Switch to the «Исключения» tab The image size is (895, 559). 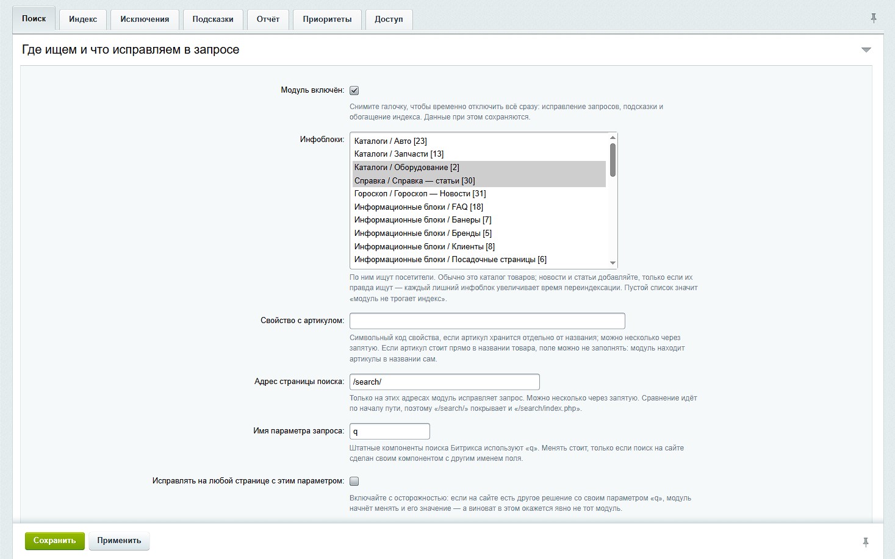pos(145,19)
